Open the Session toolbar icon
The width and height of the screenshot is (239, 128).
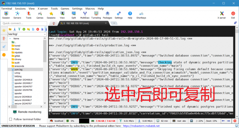(x=6, y=15)
